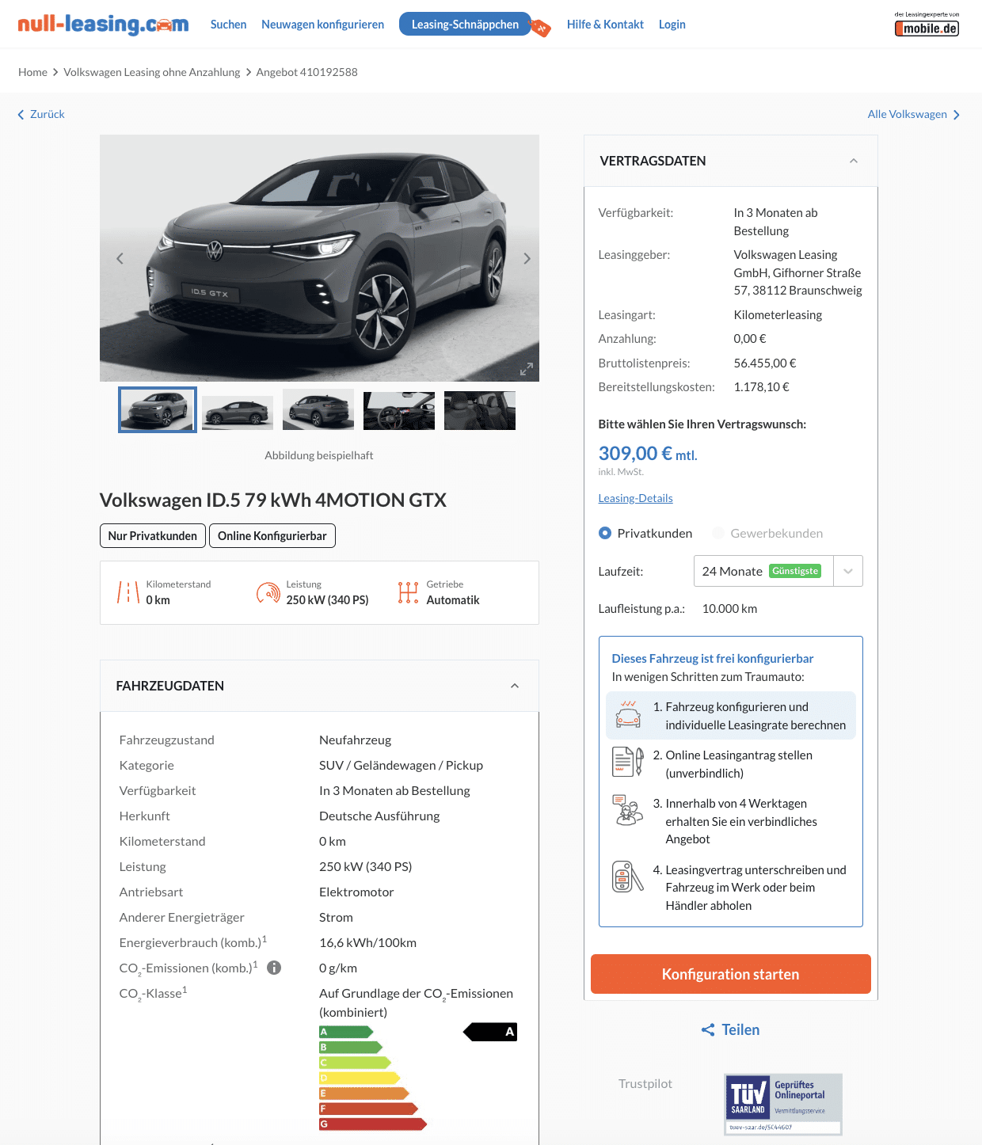Click the Login menu item
The width and height of the screenshot is (982, 1145).
point(672,25)
